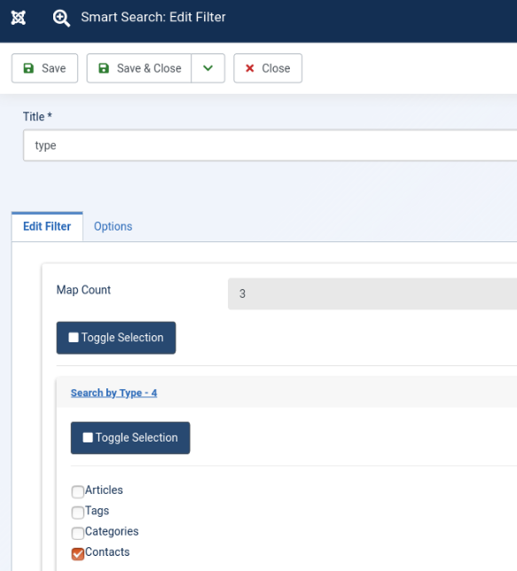This screenshot has height=571, width=517.
Task: Click the square icon in lower Toggle Selection
Action: pyautogui.click(x=88, y=437)
